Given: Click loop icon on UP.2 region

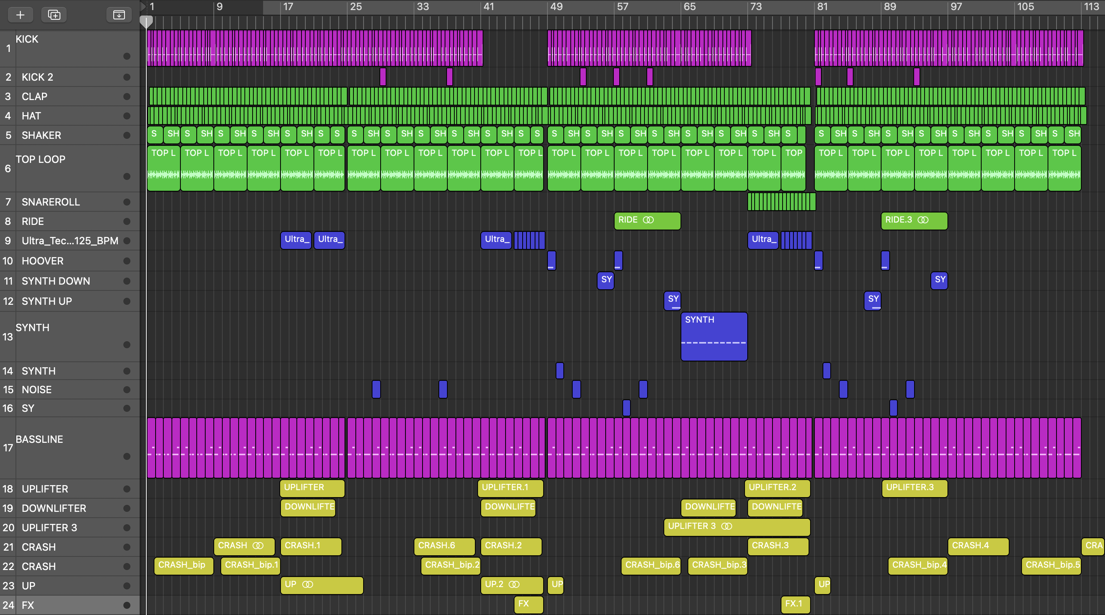Looking at the screenshot, I should pos(514,585).
